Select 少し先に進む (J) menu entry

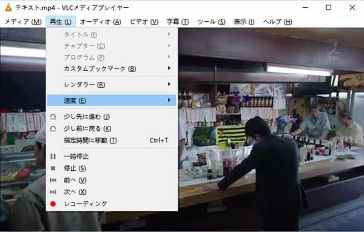(x=111, y=117)
